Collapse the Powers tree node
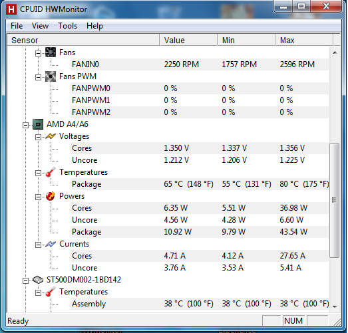348x333 pixels. pyautogui.click(x=38, y=197)
